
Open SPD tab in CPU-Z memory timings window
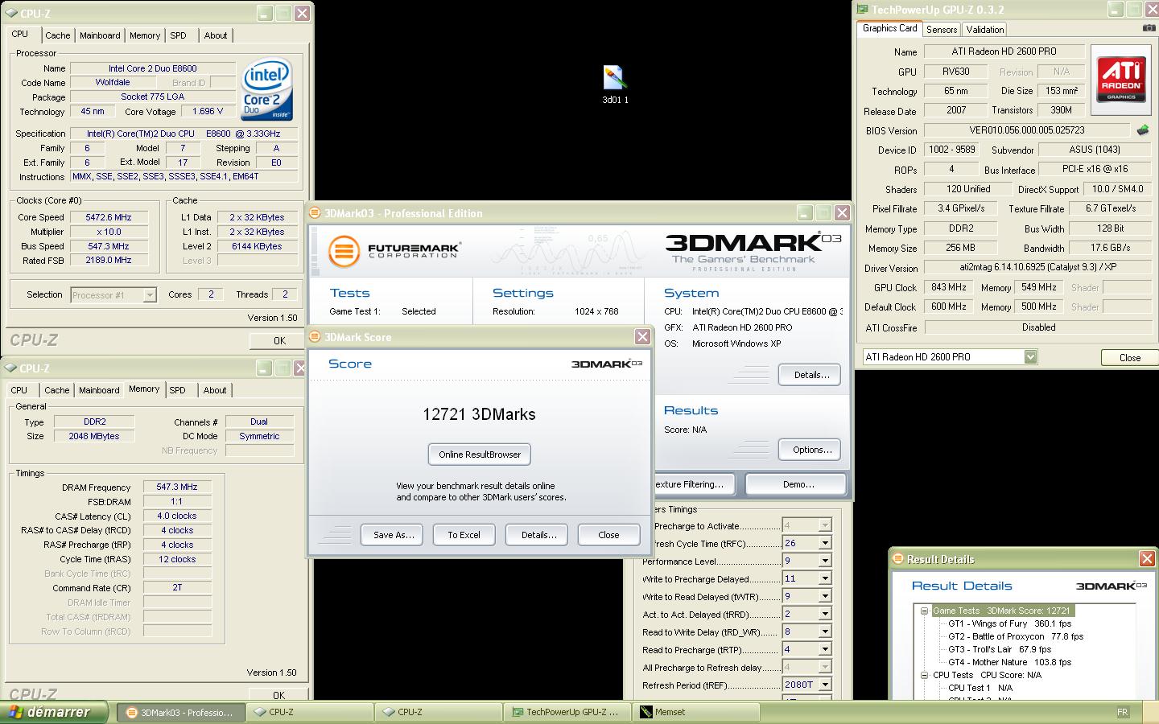click(177, 390)
